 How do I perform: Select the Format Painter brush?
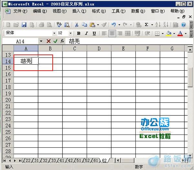tap(104, 25)
